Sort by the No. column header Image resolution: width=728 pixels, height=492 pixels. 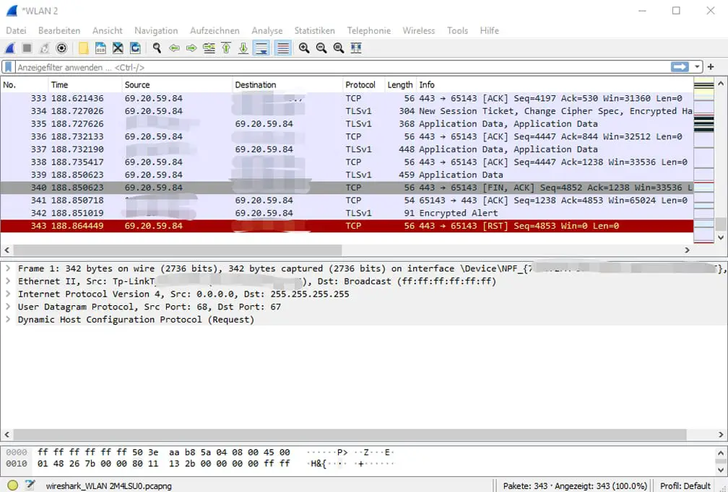tap(24, 85)
